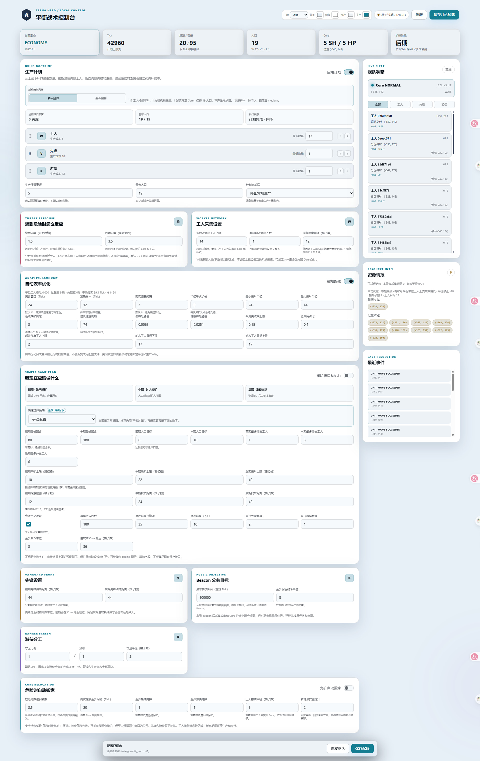Switch to the 战斗编制 style tab
This screenshot has width=480, height=761.
tap(101, 98)
